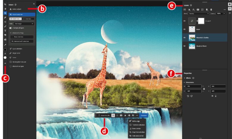Image resolution: width=232 pixels, height=139 pixels.
Task: Choose Transform selection from popup menu
Action: (137, 125)
